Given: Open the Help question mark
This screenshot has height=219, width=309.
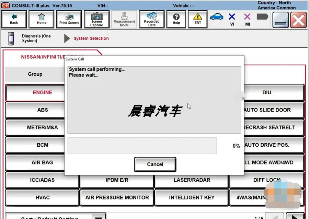Looking at the screenshot, I should 176,19.
